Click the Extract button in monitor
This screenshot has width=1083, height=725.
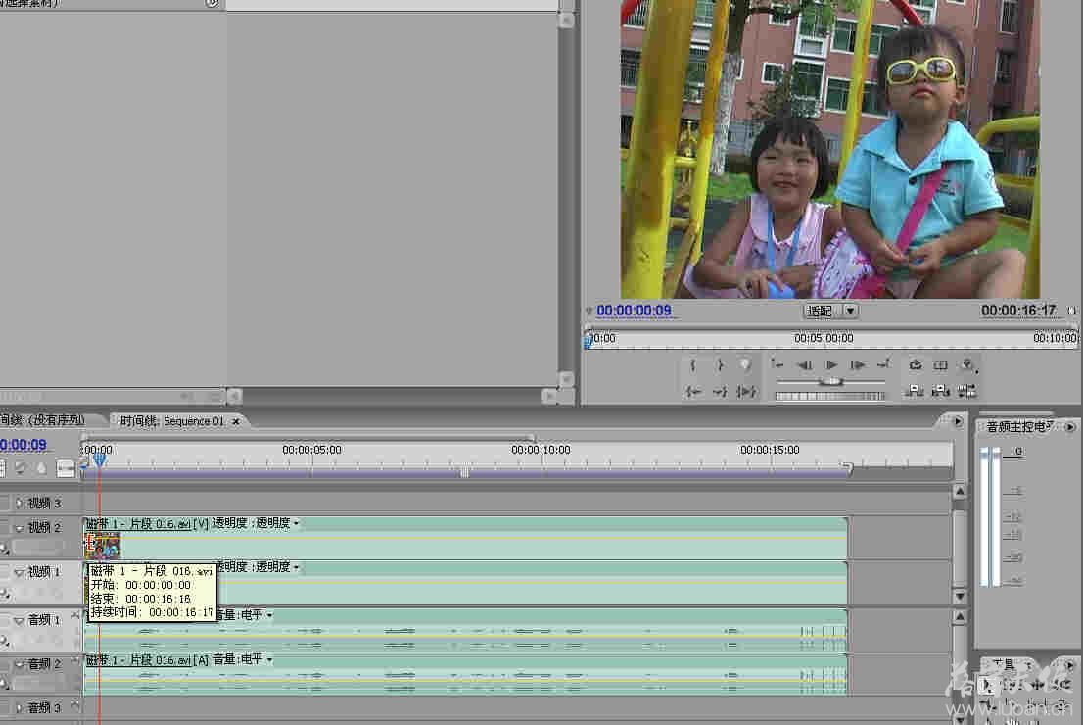click(x=941, y=392)
